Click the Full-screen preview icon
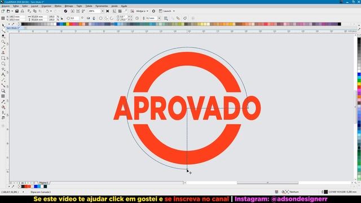This screenshot has height=203, width=361. point(108,11)
